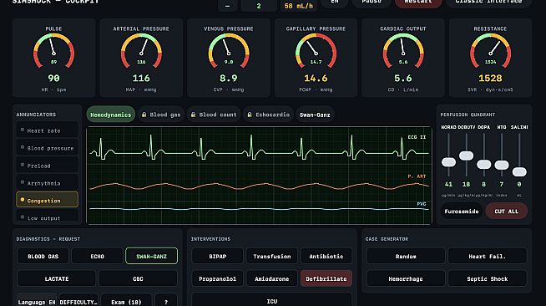Switch to the Blood gas tab
The width and height of the screenshot is (546, 306).
pyautogui.click(x=161, y=115)
